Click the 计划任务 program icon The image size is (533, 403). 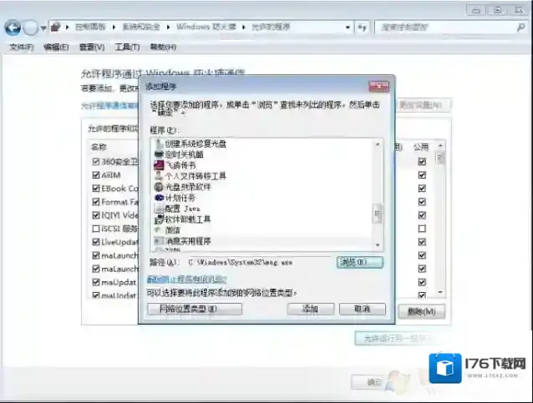click(159, 198)
